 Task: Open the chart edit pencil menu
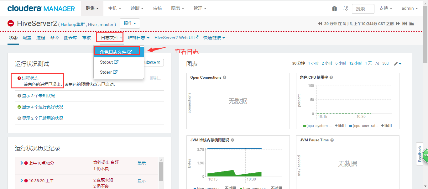coord(398,64)
